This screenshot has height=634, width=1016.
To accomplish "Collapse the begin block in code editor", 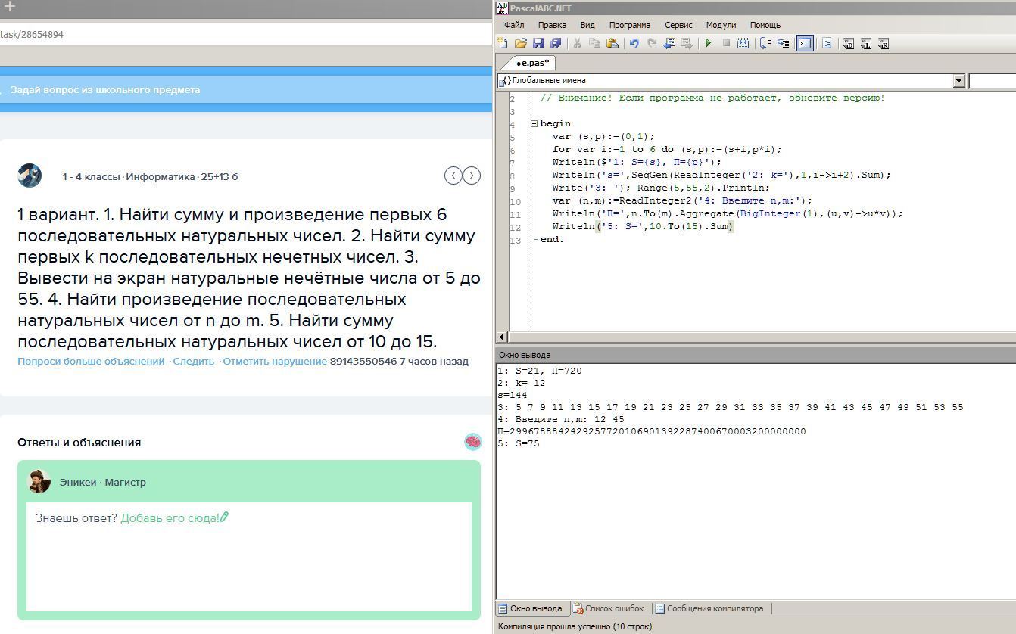I will [534, 123].
